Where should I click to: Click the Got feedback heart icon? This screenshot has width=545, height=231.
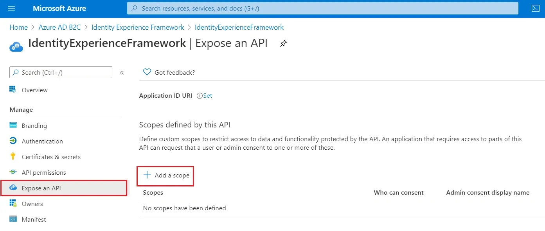click(147, 72)
